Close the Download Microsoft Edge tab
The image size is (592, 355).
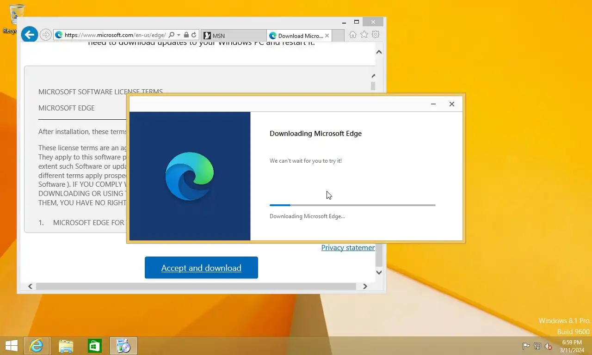click(327, 36)
